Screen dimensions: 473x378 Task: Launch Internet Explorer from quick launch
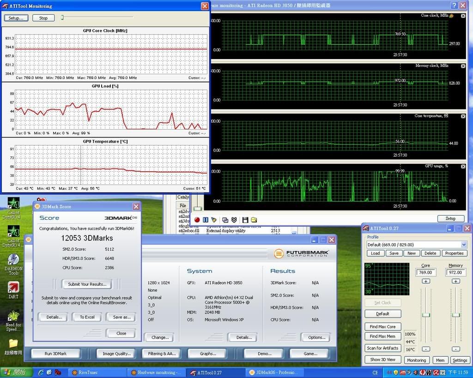click(41, 372)
